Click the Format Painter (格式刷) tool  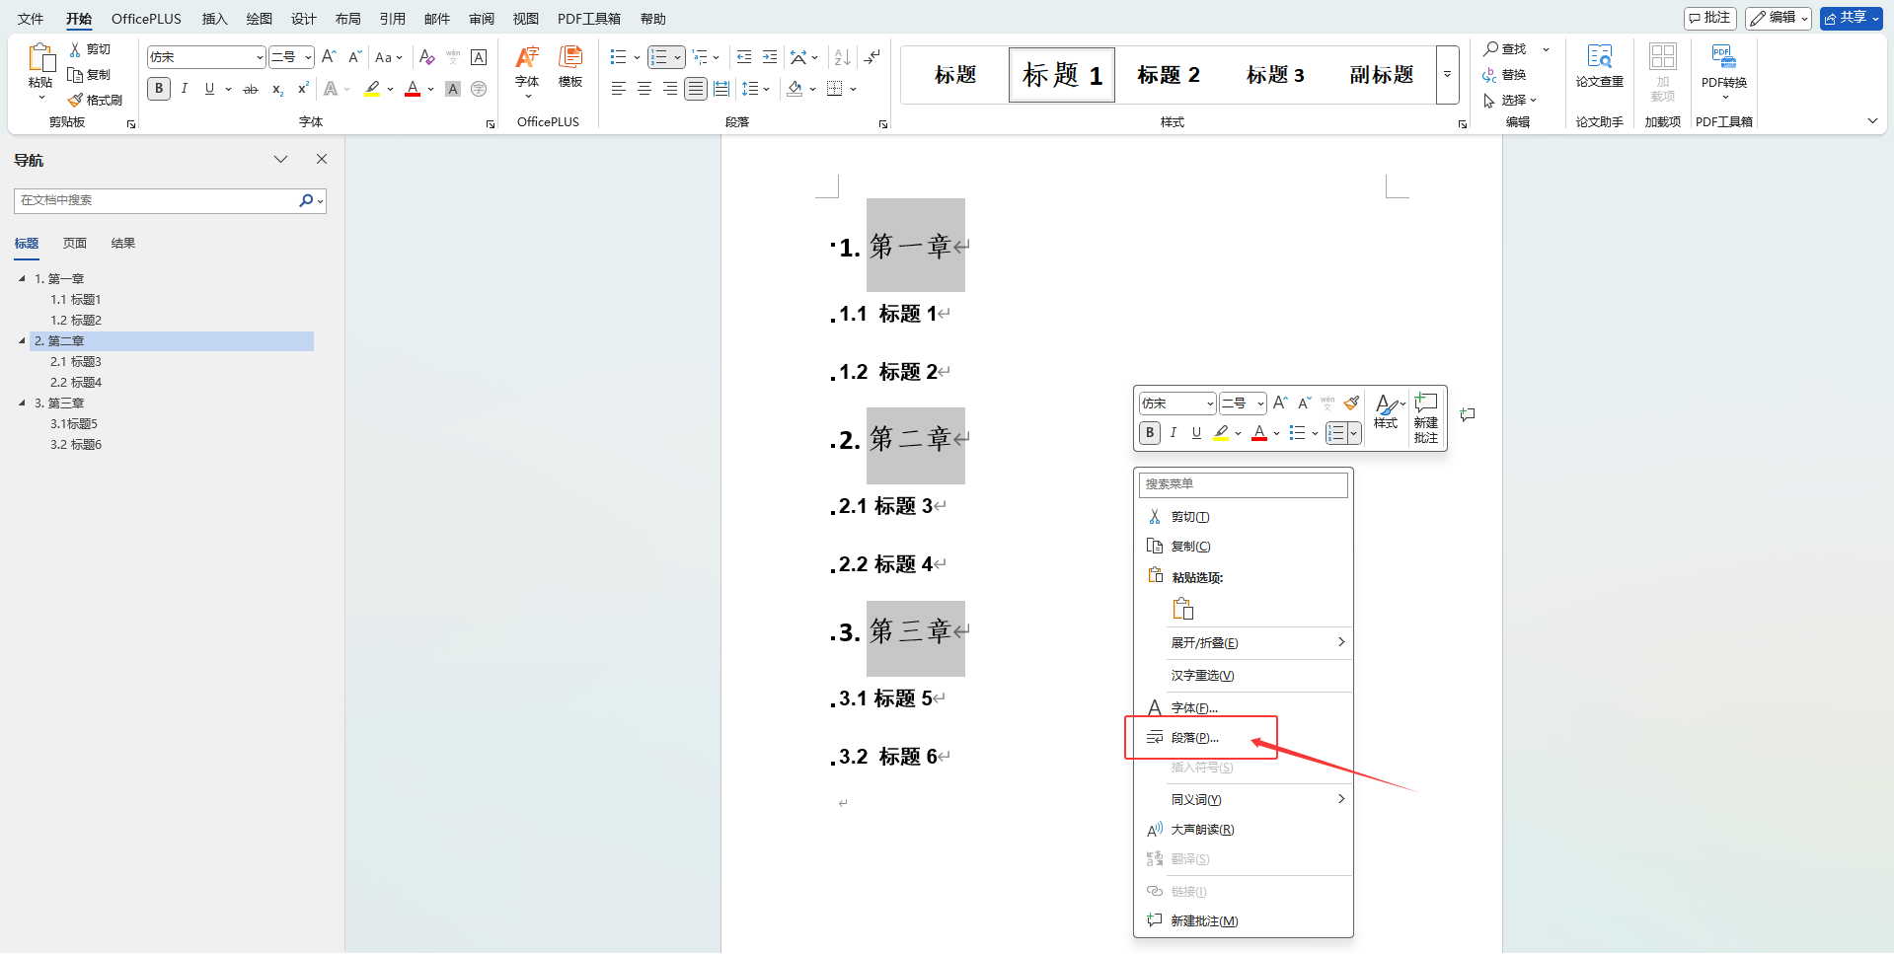coord(95,100)
